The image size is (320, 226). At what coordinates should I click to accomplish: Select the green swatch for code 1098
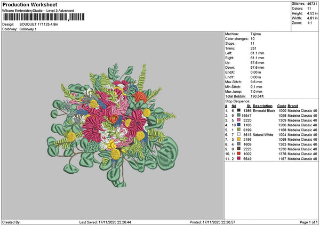[239, 115]
